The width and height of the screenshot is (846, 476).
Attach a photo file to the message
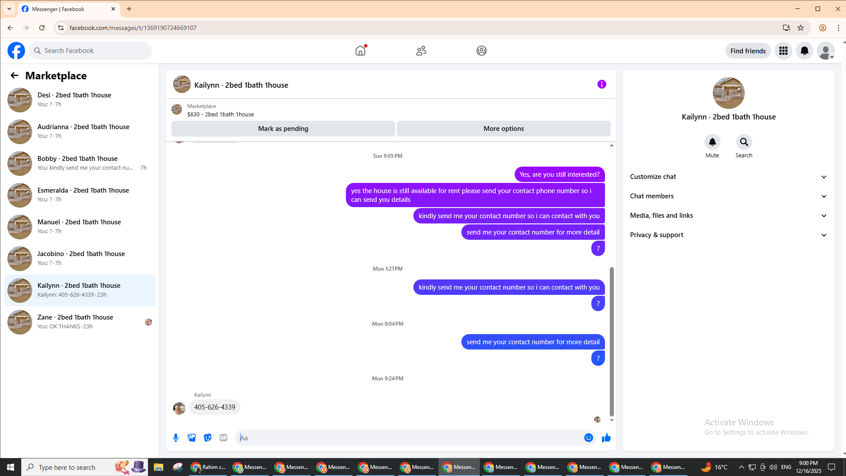point(192,438)
